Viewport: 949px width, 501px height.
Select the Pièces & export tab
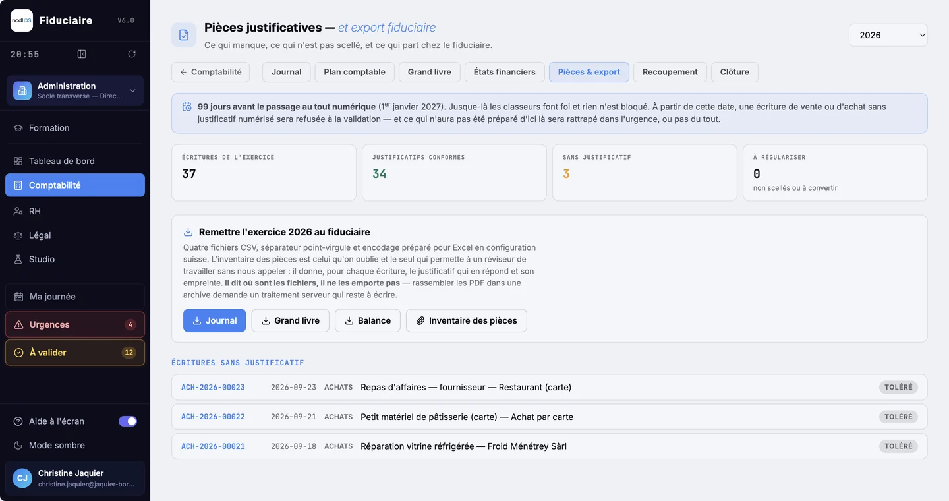(589, 72)
